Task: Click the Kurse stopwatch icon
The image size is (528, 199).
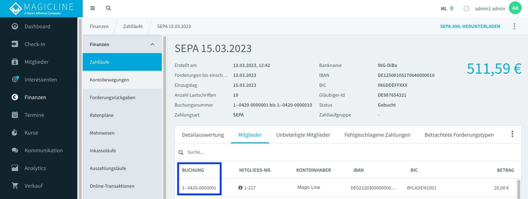Action: pos(15,132)
